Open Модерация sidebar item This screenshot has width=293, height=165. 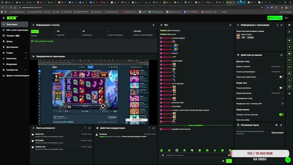point(14,64)
